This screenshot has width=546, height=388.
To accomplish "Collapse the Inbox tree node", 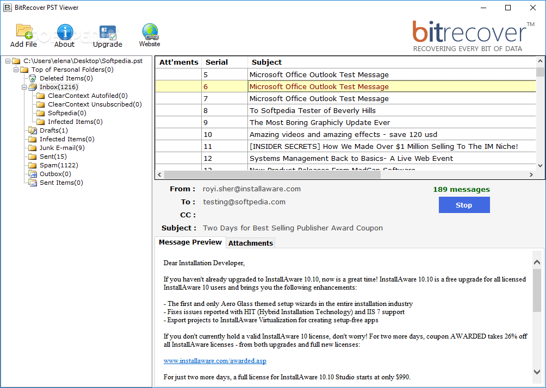I will (x=24, y=87).
